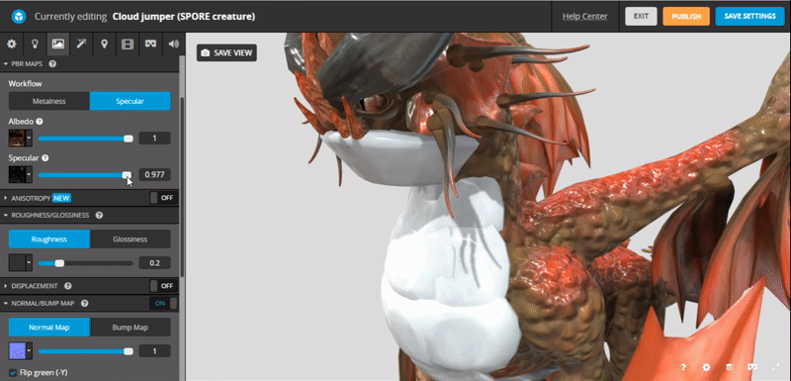The height and width of the screenshot is (381, 791).
Task: Click the Albedo value field showing 1
Action: pyautogui.click(x=154, y=138)
